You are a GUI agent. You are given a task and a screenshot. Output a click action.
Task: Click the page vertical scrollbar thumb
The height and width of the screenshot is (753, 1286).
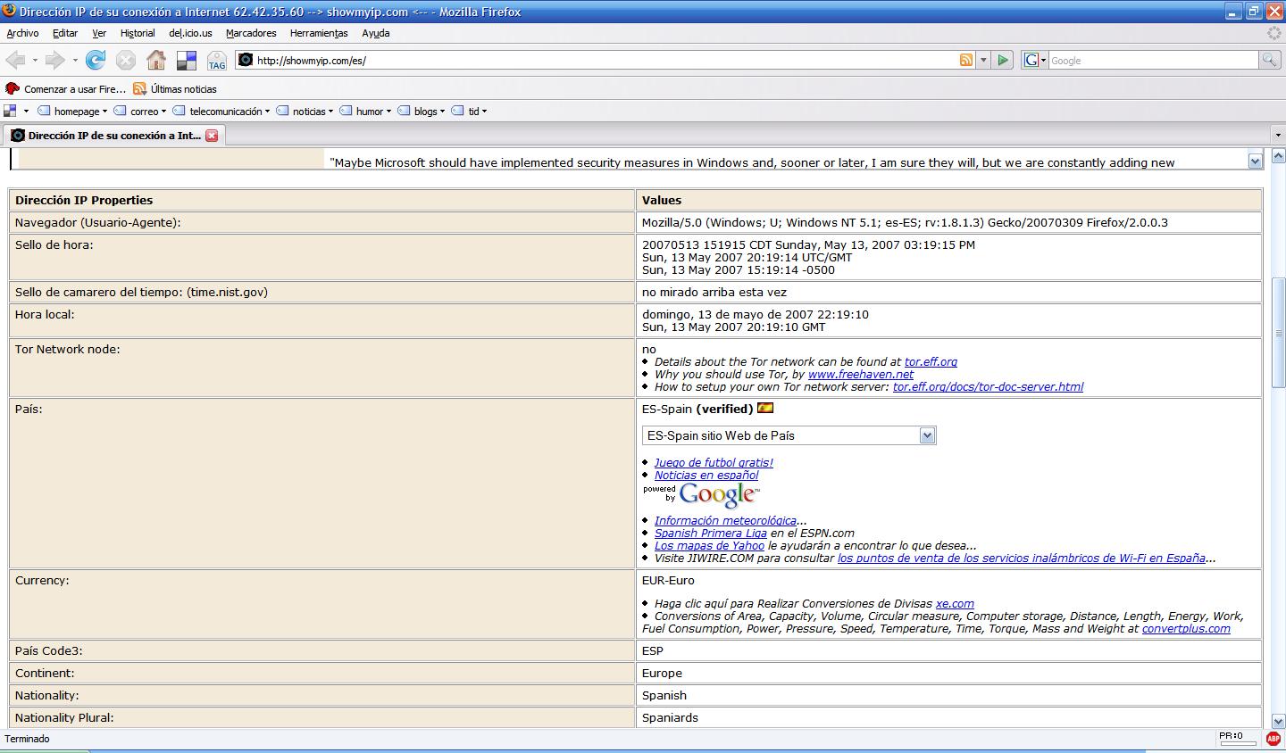pyautogui.click(x=1278, y=332)
